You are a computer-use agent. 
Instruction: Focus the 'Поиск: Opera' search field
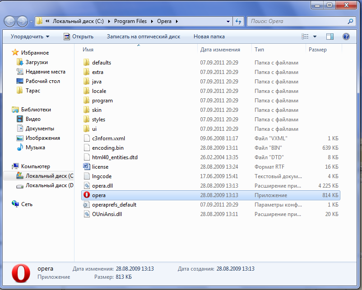[301, 22]
